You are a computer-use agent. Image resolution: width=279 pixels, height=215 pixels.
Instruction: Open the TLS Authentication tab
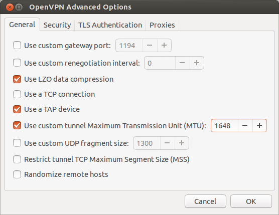point(110,25)
